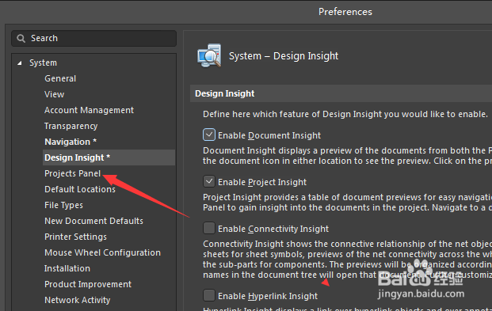This screenshot has height=311, width=492.
Task: Open Transparency preferences
Action: click(71, 126)
